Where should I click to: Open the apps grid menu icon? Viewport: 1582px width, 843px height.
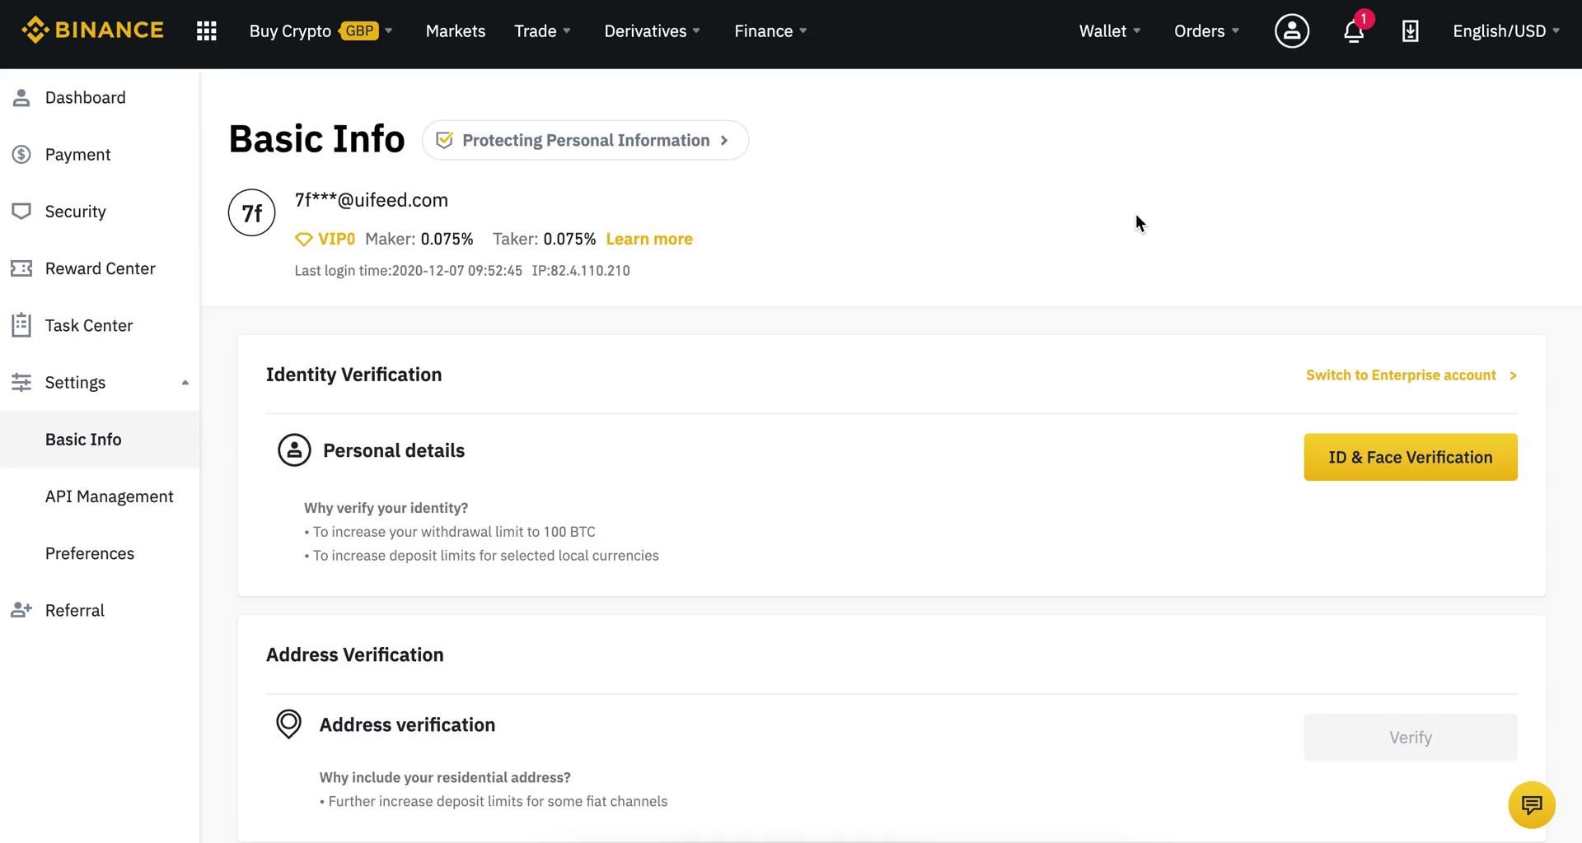click(x=207, y=31)
